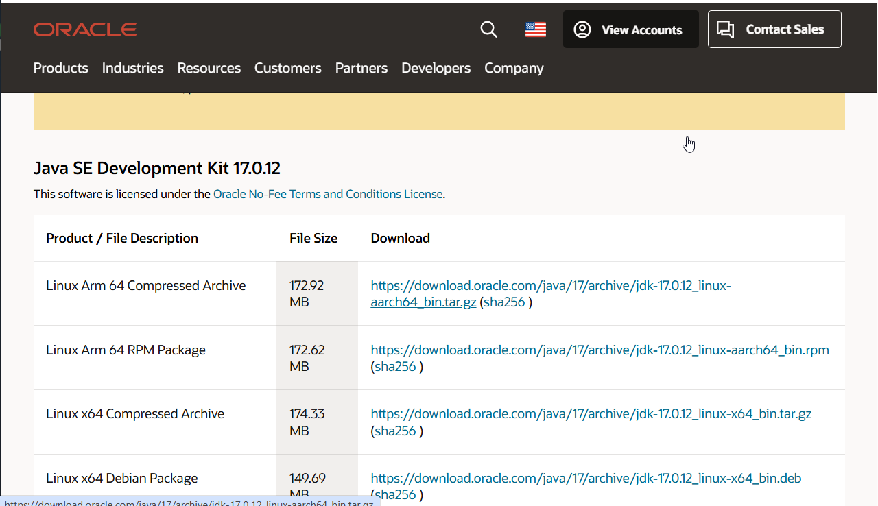Select the US flag country icon
This screenshot has width=878, height=506.
coord(536,29)
